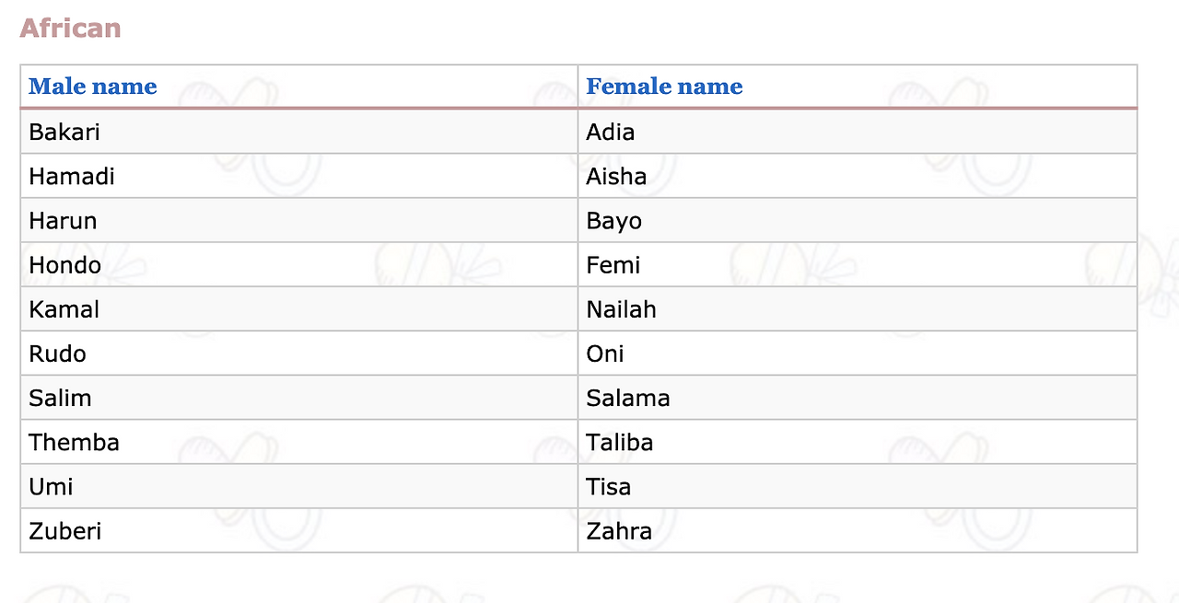Select the female name Nailah
Screen dimensions: 1179x603
click(622, 309)
